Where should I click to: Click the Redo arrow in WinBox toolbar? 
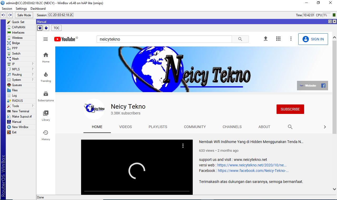[10, 15]
